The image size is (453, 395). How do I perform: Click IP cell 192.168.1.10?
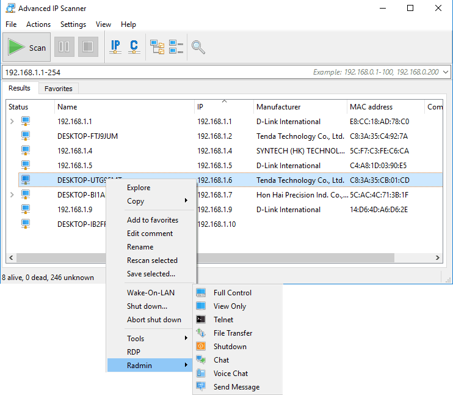tap(216, 224)
